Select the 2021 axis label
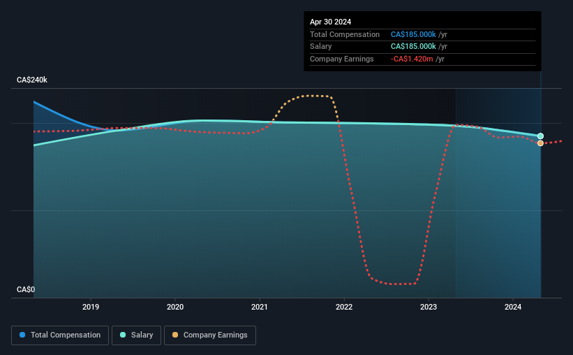The image size is (573, 355). pyautogui.click(x=260, y=307)
